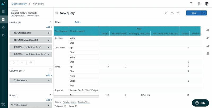This screenshot has height=108, width=212.
Task: Collapse the Metrics panel
Action: 50,22
